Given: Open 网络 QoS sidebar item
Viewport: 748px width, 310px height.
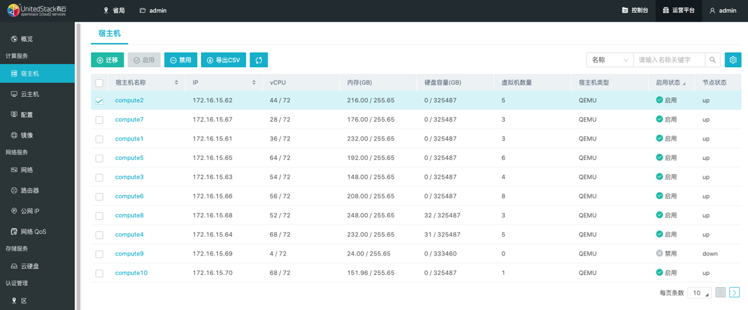Looking at the screenshot, I should click(x=37, y=231).
